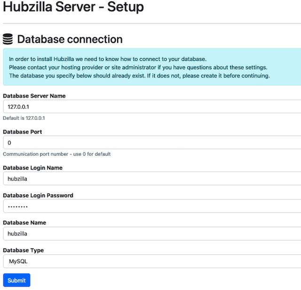The width and height of the screenshot is (301, 290).
Task: Click the 'Database Server Name' label
Action: click(34, 96)
